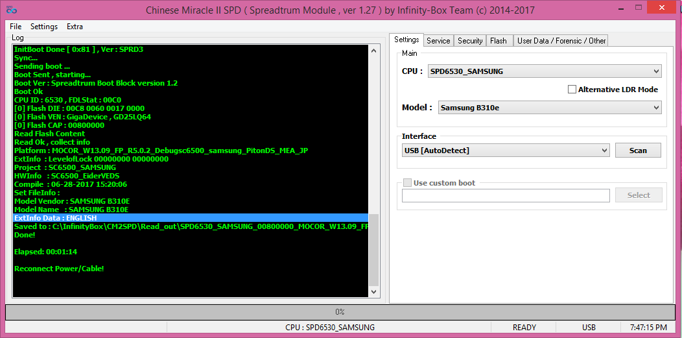Click the 7:47:15 PM clock in status bar
Viewport: 682px width, 338px height.
(x=649, y=327)
